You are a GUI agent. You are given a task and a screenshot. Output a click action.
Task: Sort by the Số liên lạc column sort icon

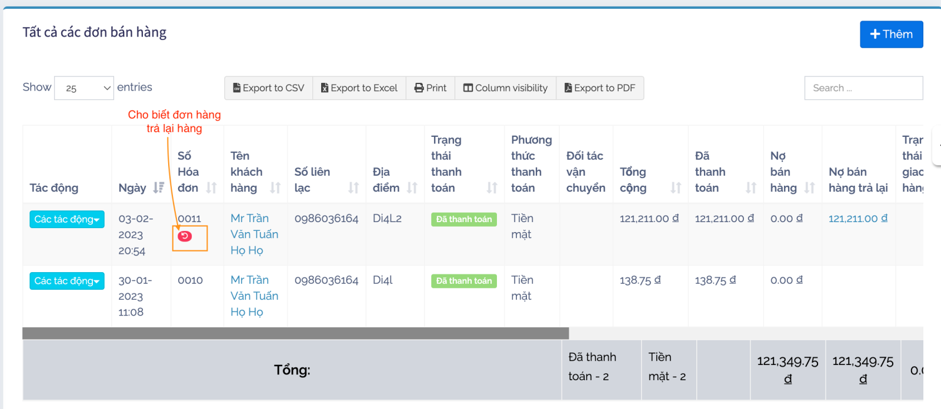tap(353, 187)
